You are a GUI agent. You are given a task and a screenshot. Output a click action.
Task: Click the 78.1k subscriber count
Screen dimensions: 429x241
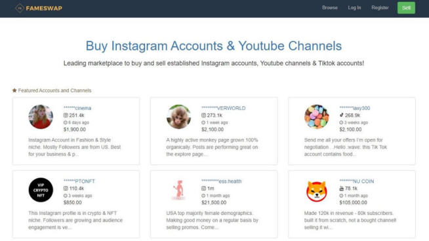pyautogui.click(x=351, y=188)
